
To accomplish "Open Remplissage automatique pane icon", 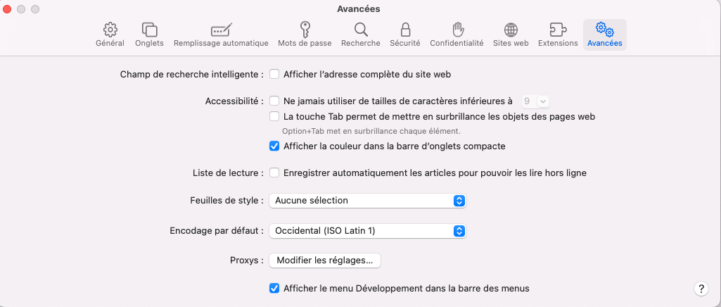I will point(221,30).
